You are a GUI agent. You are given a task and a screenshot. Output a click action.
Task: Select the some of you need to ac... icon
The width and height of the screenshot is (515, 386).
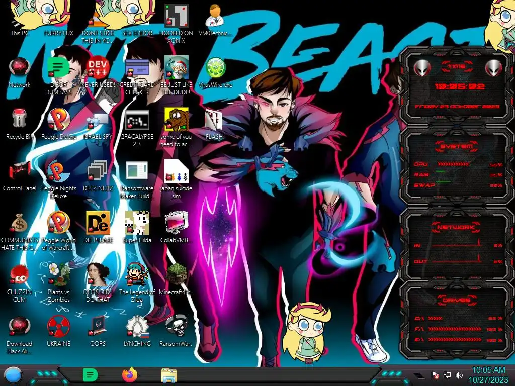tap(177, 127)
